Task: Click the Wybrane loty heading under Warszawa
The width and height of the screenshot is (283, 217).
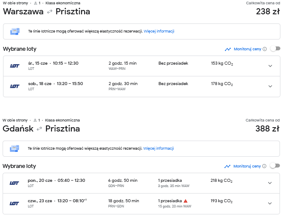Action: pyautogui.click(x=20, y=49)
